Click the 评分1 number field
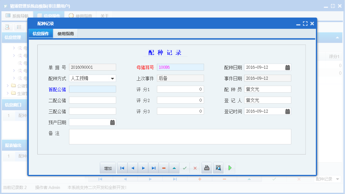 180,89
